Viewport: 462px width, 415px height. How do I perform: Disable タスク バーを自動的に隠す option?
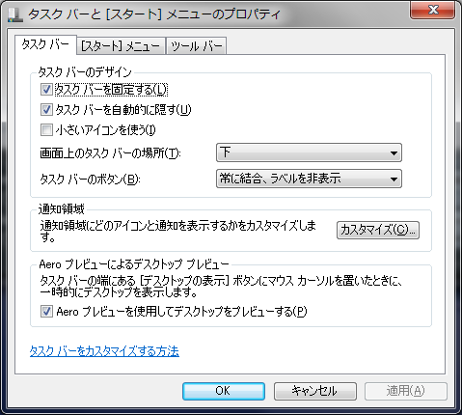point(46,110)
